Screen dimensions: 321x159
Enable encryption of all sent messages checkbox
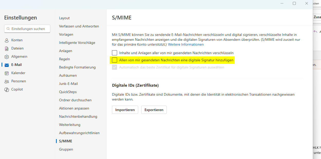pyautogui.click(x=115, y=53)
